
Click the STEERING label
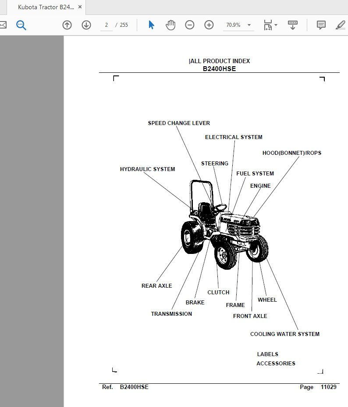tap(215, 164)
